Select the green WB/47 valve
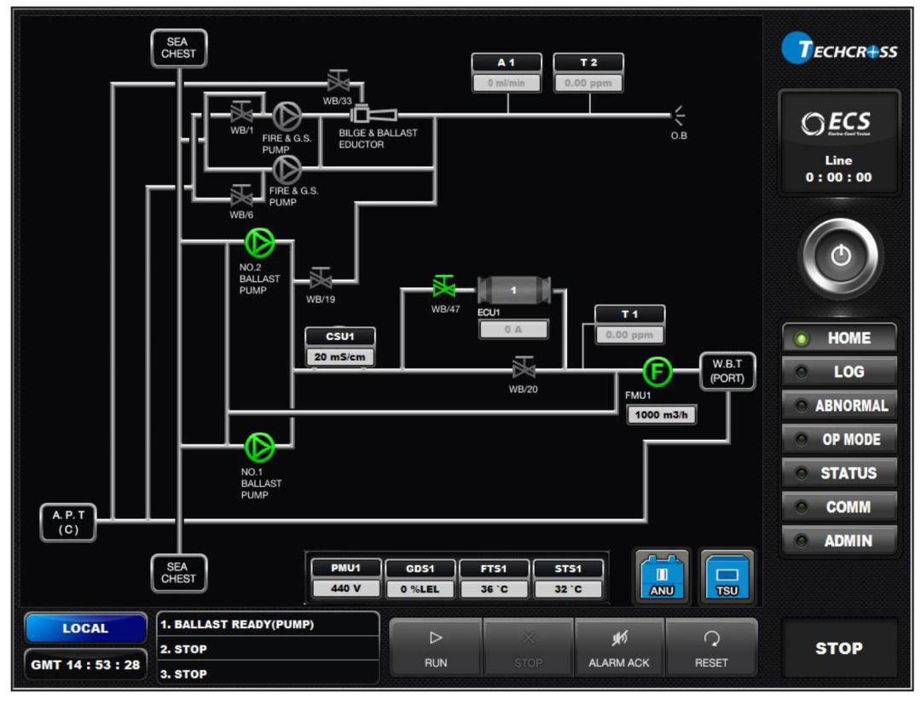The width and height of the screenshot is (921, 705). pyautogui.click(x=443, y=287)
